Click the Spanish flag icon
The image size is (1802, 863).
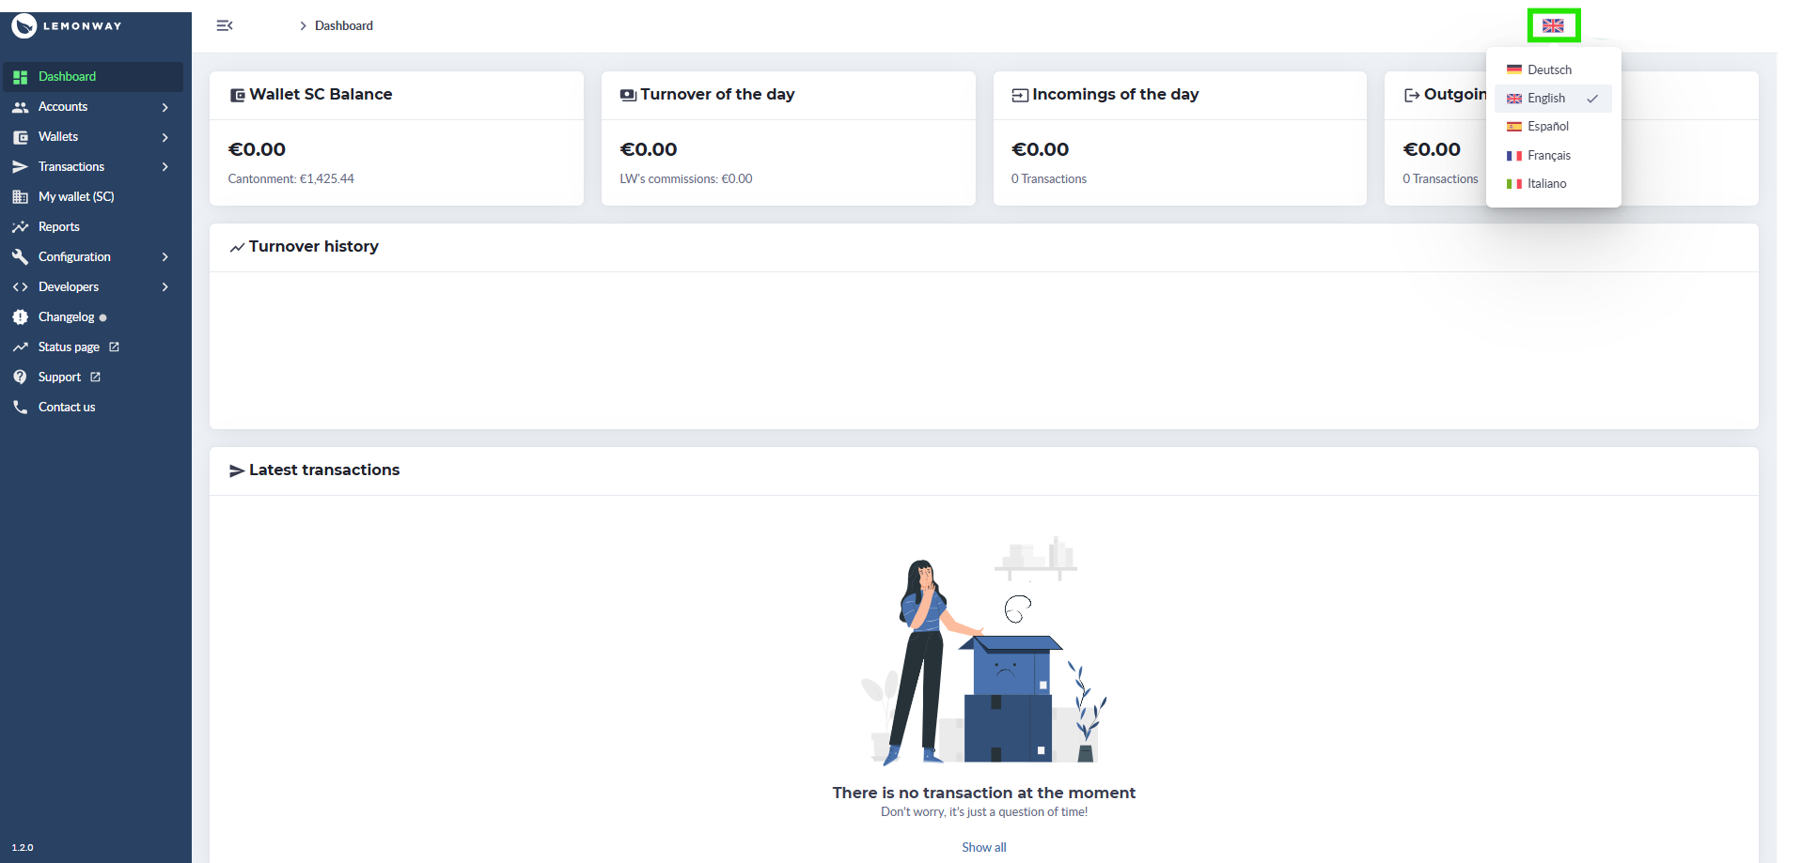[1514, 127]
